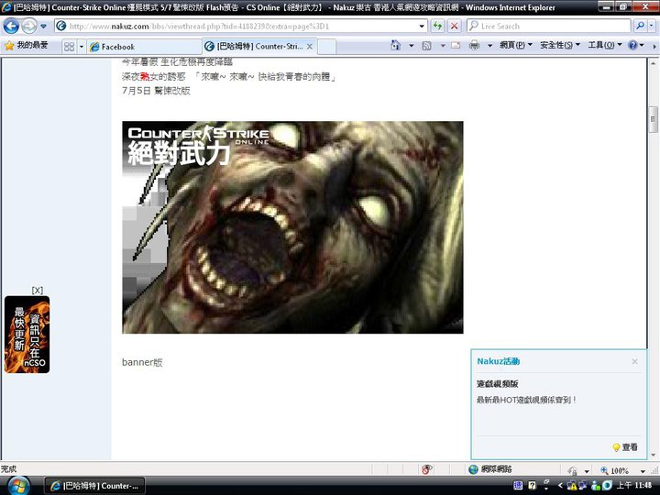The height and width of the screenshot is (495, 660).
Task: Click the Live Search input box
Action: click(x=548, y=26)
